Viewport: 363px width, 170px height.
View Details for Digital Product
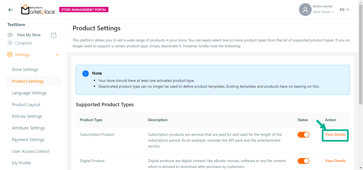click(x=335, y=161)
